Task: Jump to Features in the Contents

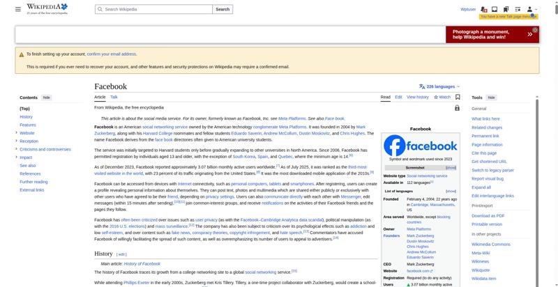Action: click(28, 125)
